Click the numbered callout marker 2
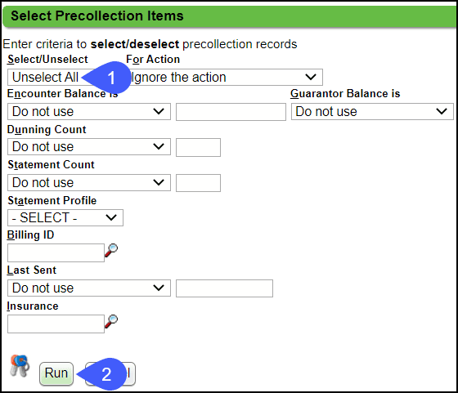This screenshot has height=393, width=458. [103, 374]
